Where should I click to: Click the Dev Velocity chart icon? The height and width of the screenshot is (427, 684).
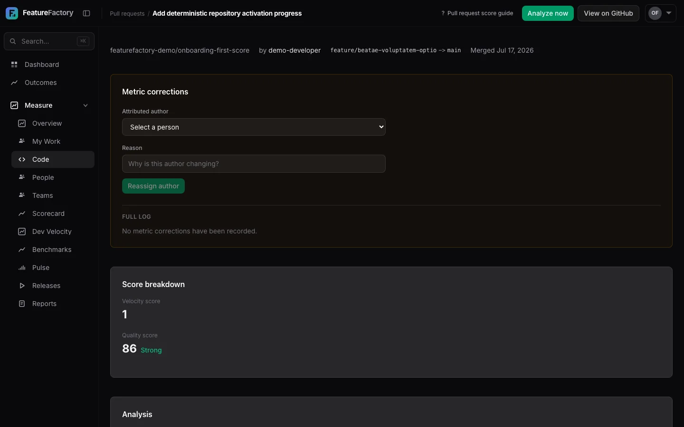click(22, 232)
